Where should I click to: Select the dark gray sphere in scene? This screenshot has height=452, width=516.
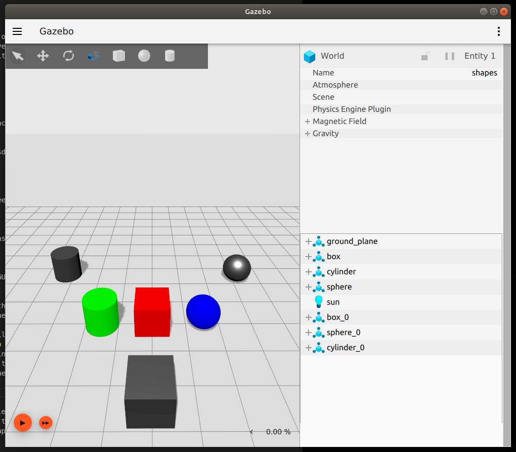(237, 268)
